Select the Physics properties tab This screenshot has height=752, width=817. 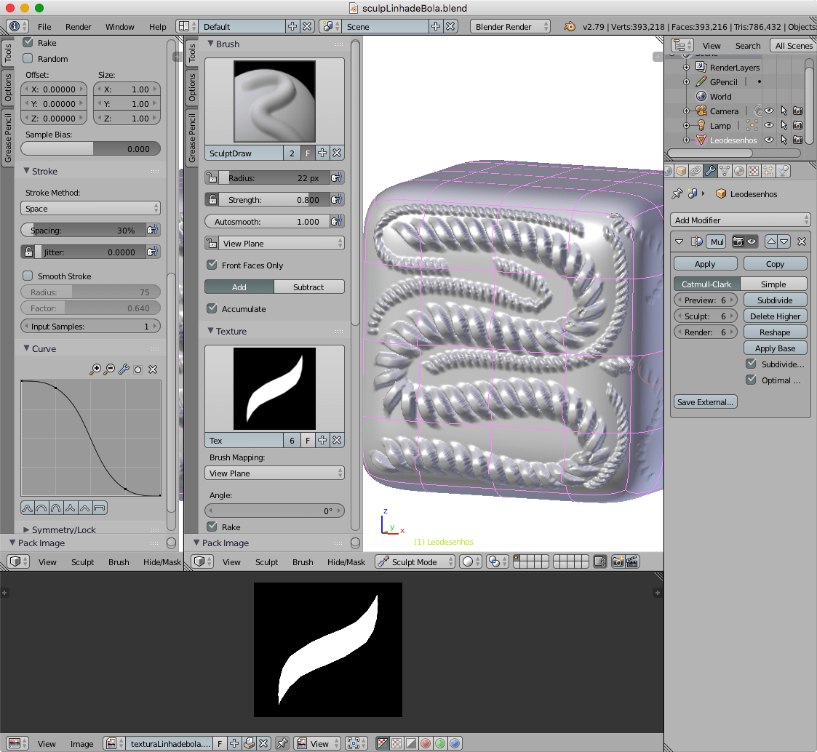point(784,170)
